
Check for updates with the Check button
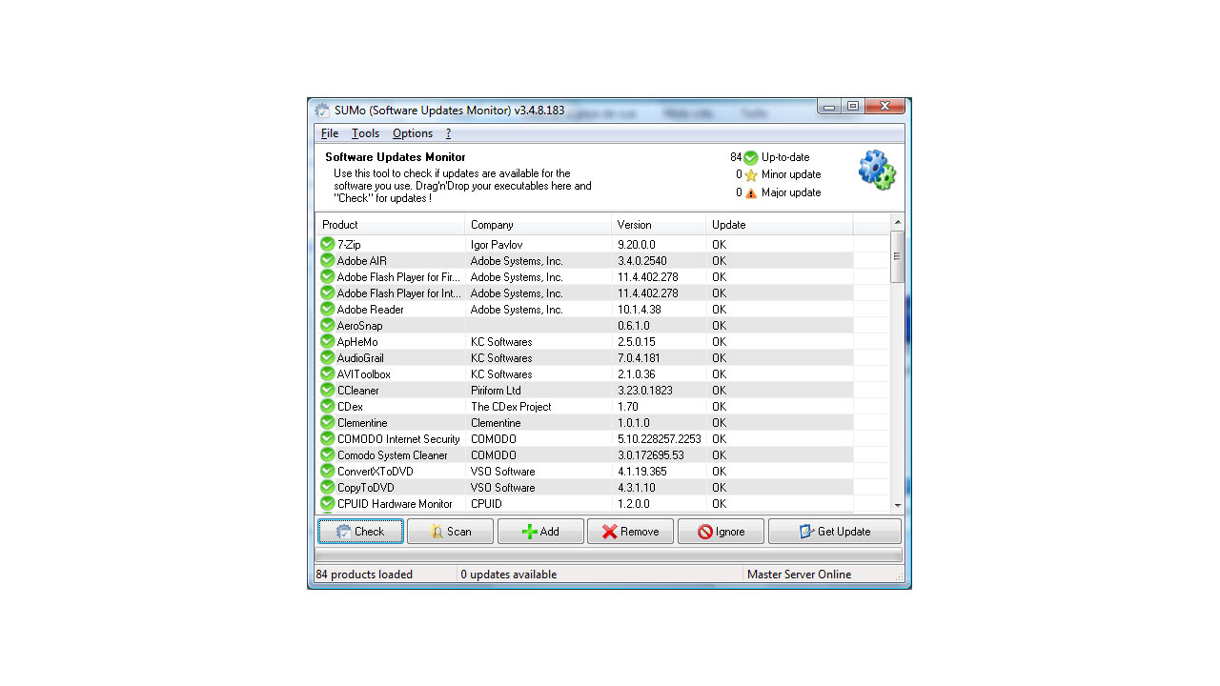[x=360, y=532]
